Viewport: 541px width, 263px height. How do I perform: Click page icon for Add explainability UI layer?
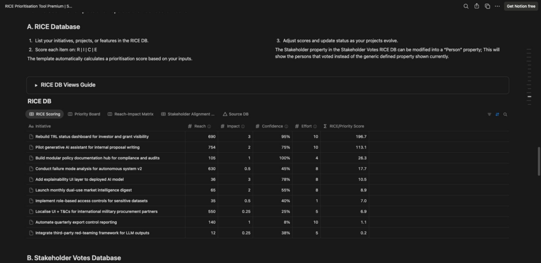[31, 180]
